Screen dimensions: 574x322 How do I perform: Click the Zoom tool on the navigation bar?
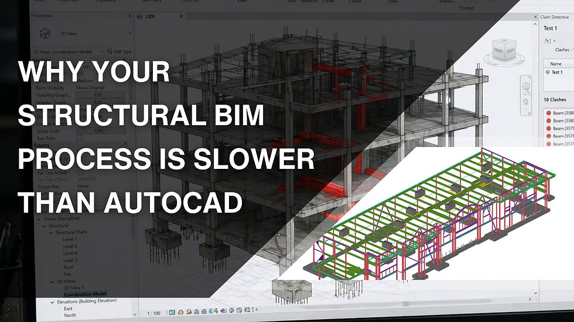tap(526, 101)
